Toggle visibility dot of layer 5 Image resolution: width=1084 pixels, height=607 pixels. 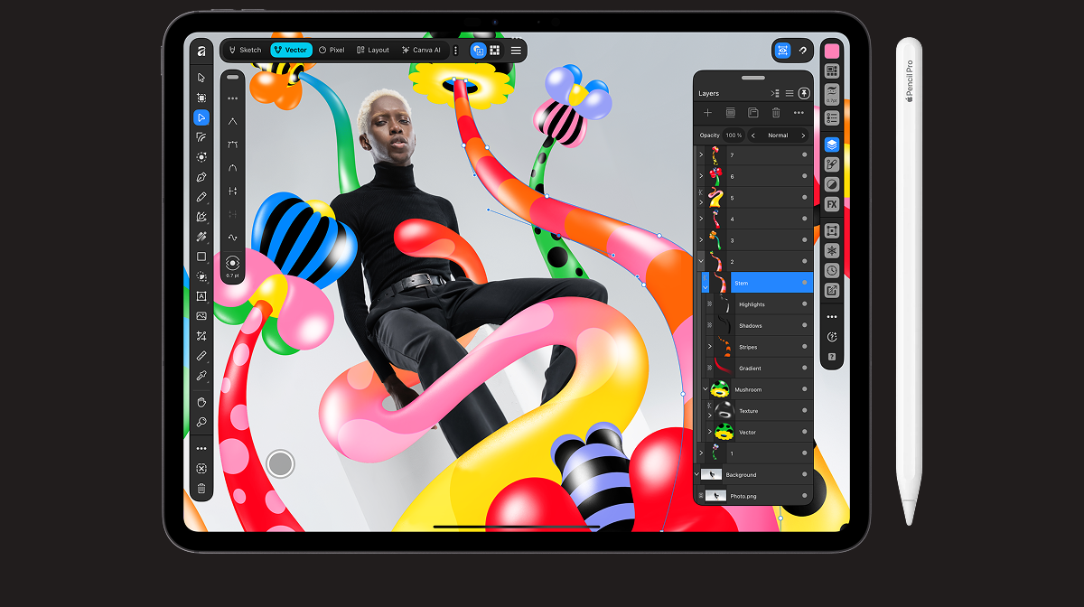805,197
